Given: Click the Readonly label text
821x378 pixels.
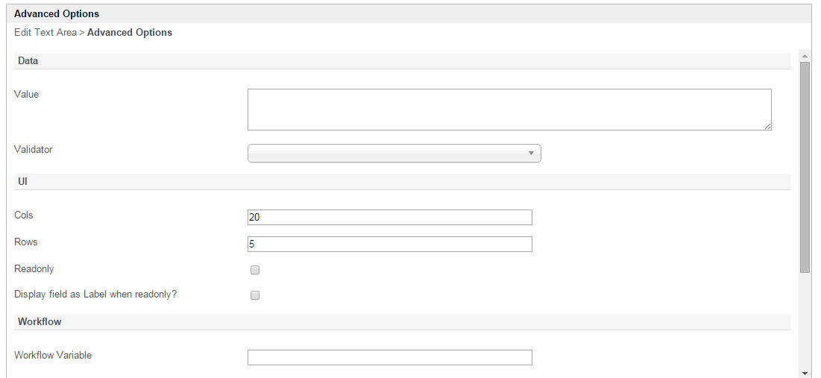Looking at the screenshot, I should (34, 268).
